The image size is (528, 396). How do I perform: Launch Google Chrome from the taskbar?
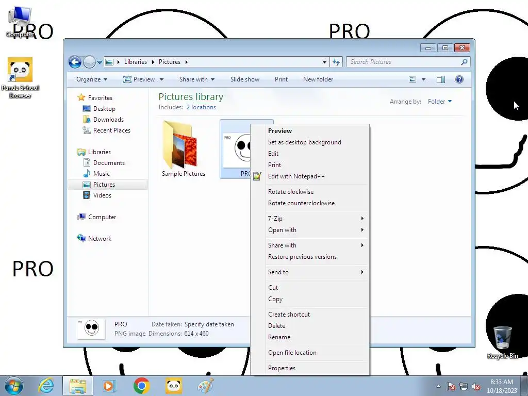click(x=141, y=386)
